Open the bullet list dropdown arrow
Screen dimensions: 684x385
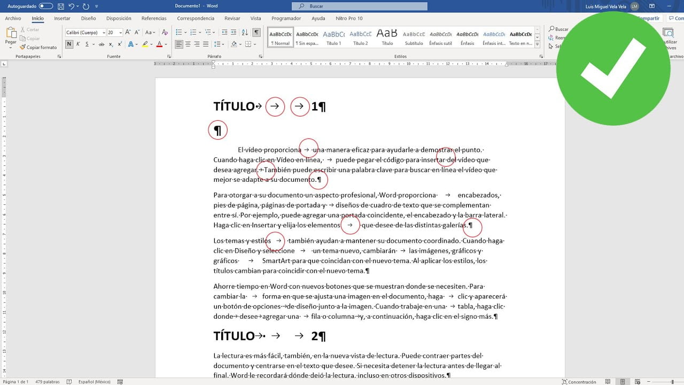(x=186, y=33)
